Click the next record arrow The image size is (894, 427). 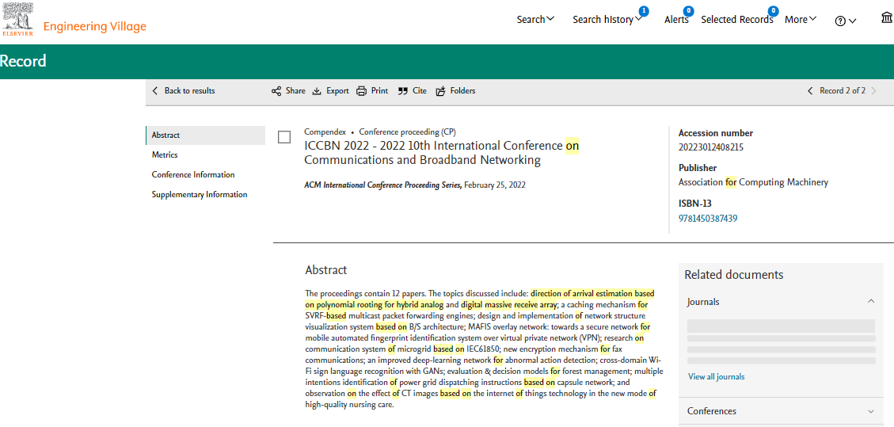(x=875, y=90)
